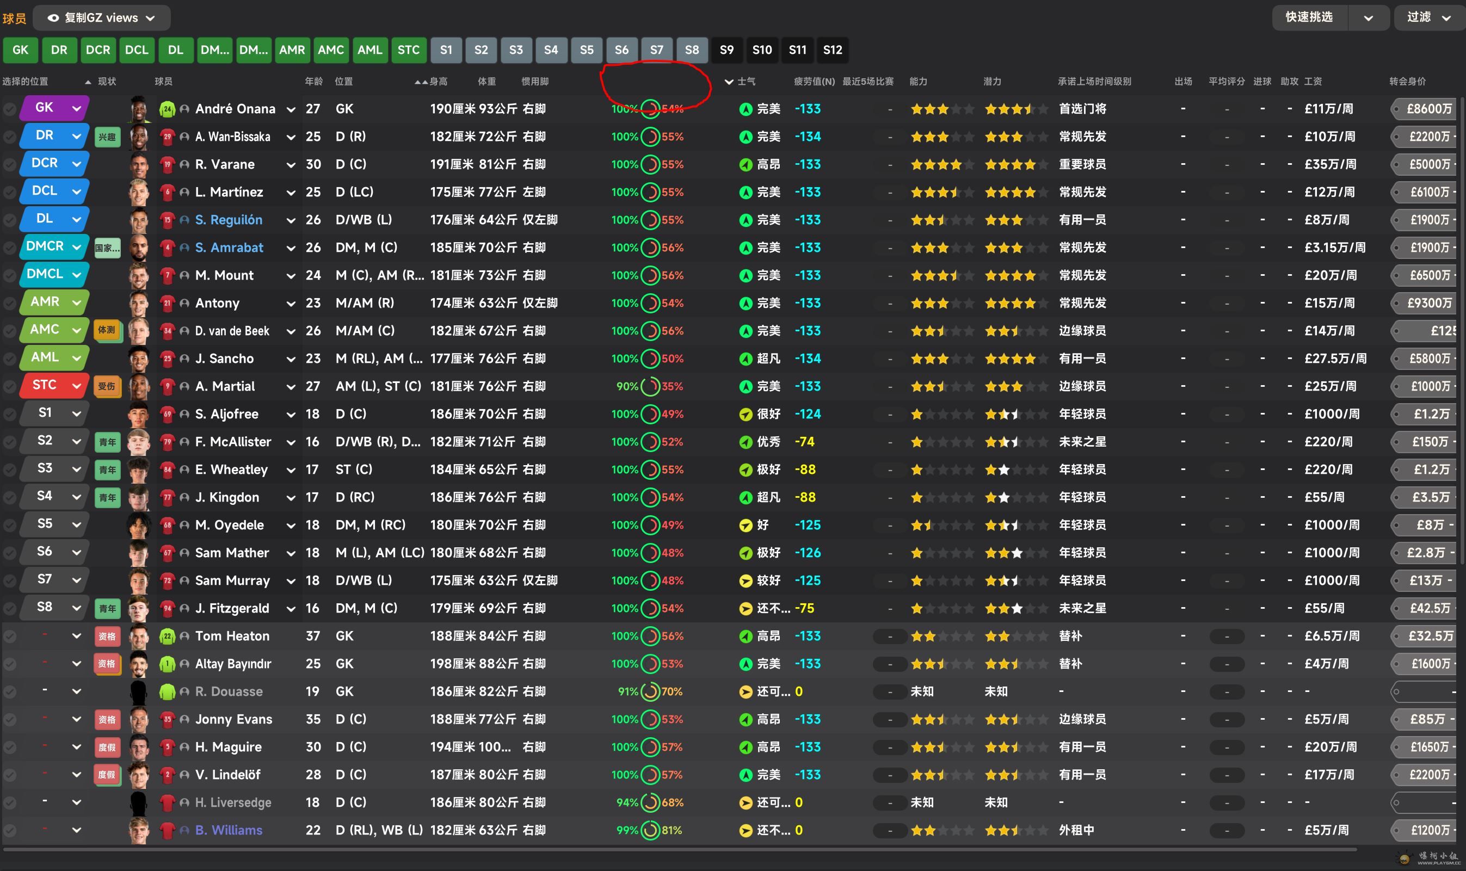The width and height of the screenshot is (1466, 871).
Task: Click Tom Heaton's 资格 status badge
Action: pos(107,636)
